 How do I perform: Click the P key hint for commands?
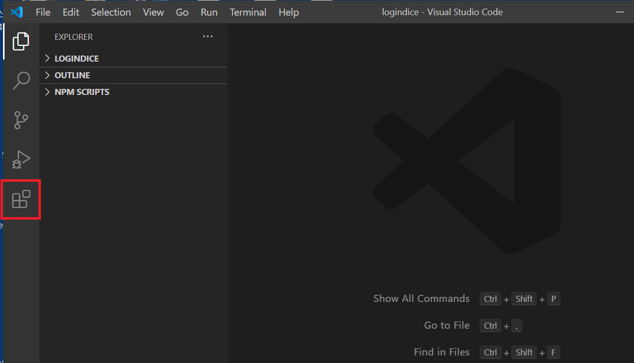click(x=554, y=299)
